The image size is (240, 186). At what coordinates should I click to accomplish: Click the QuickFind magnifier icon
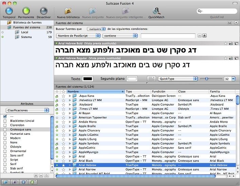point(200,11)
